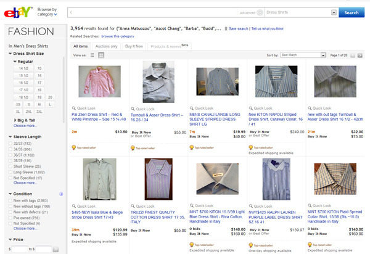Tick the 36/37 sleeve length checkbox
370x254 pixels.
(x=10, y=155)
